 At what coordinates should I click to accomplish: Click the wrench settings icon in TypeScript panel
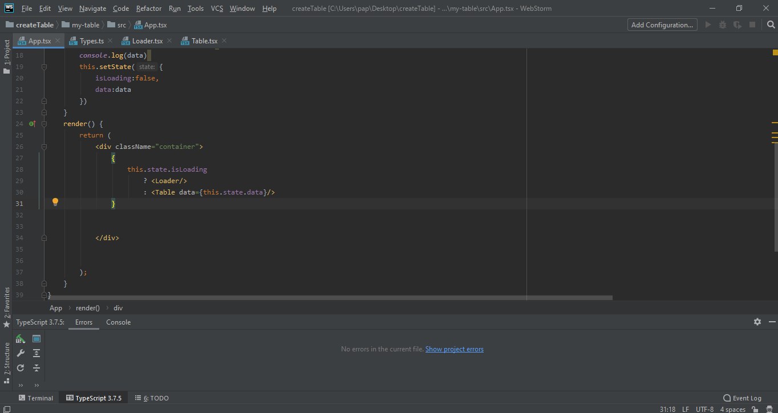[21, 353]
